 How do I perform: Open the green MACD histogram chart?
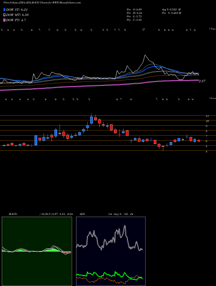pyautogui.click(x=37, y=251)
